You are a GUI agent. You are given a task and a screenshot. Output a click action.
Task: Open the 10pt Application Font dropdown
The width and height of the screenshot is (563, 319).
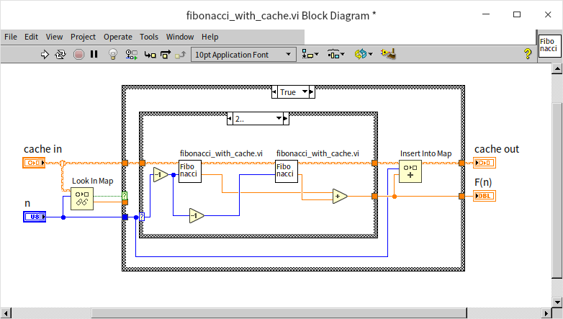(x=243, y=54)
